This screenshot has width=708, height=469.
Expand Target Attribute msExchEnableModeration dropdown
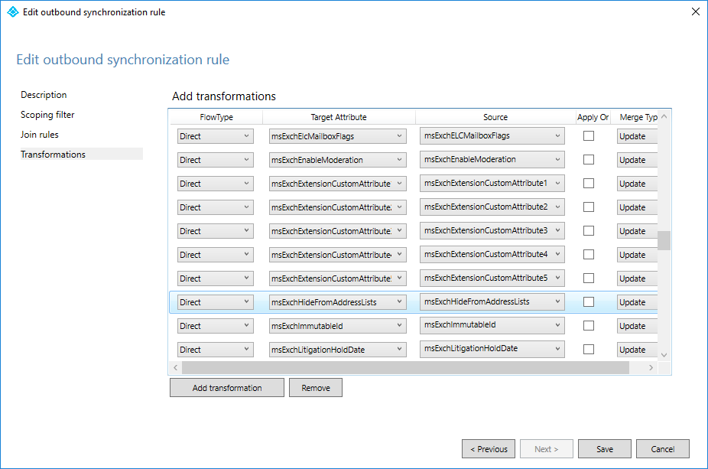[338, 160]
